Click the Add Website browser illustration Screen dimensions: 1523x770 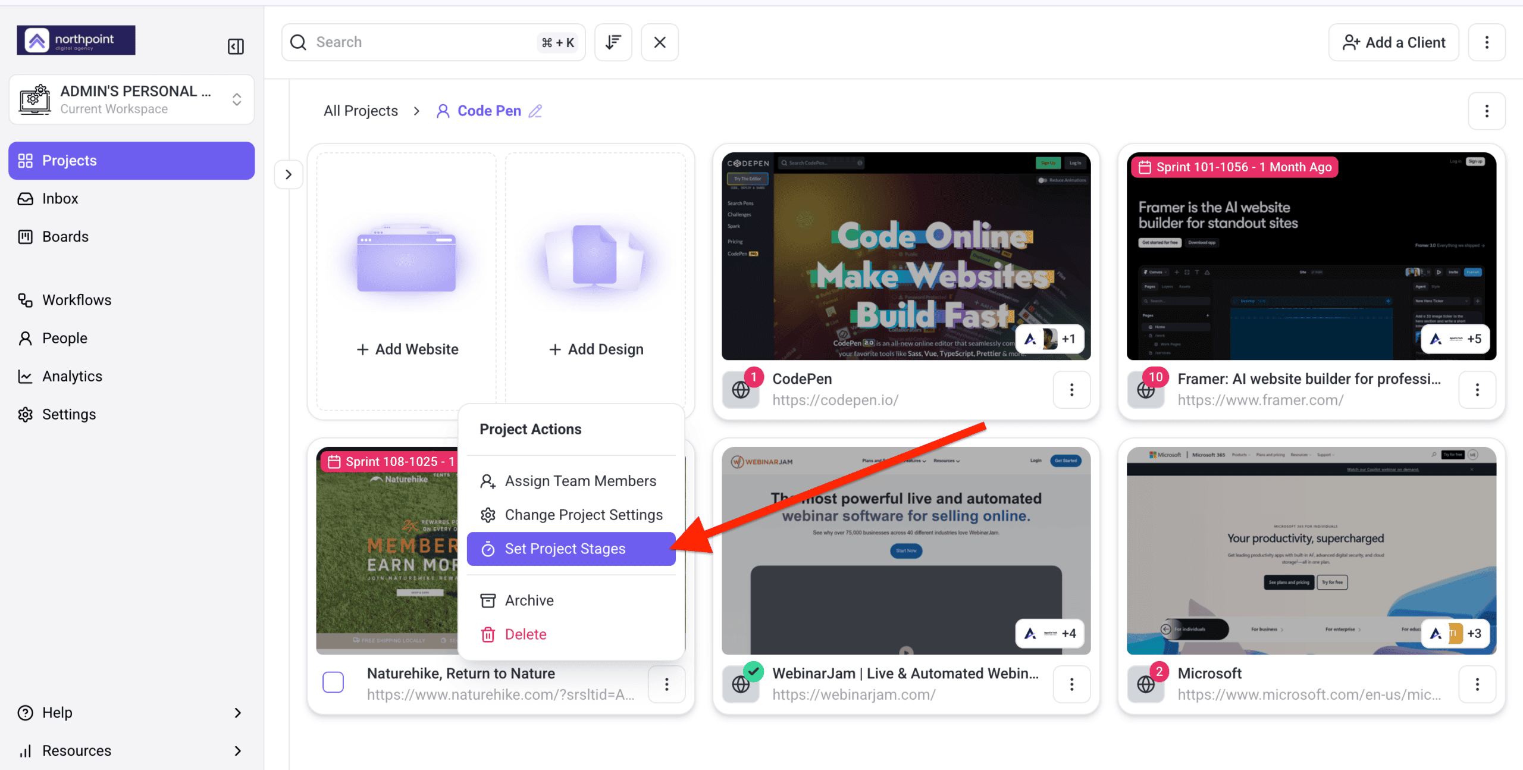(x=406, y=258)
